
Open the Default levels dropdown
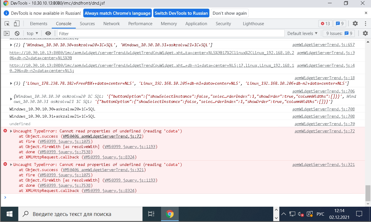(302, 34)
